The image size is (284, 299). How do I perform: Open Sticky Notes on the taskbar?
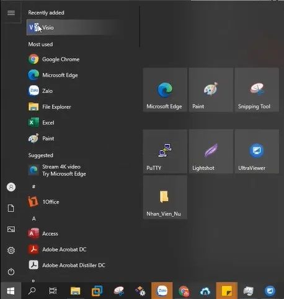click(227, 291)
